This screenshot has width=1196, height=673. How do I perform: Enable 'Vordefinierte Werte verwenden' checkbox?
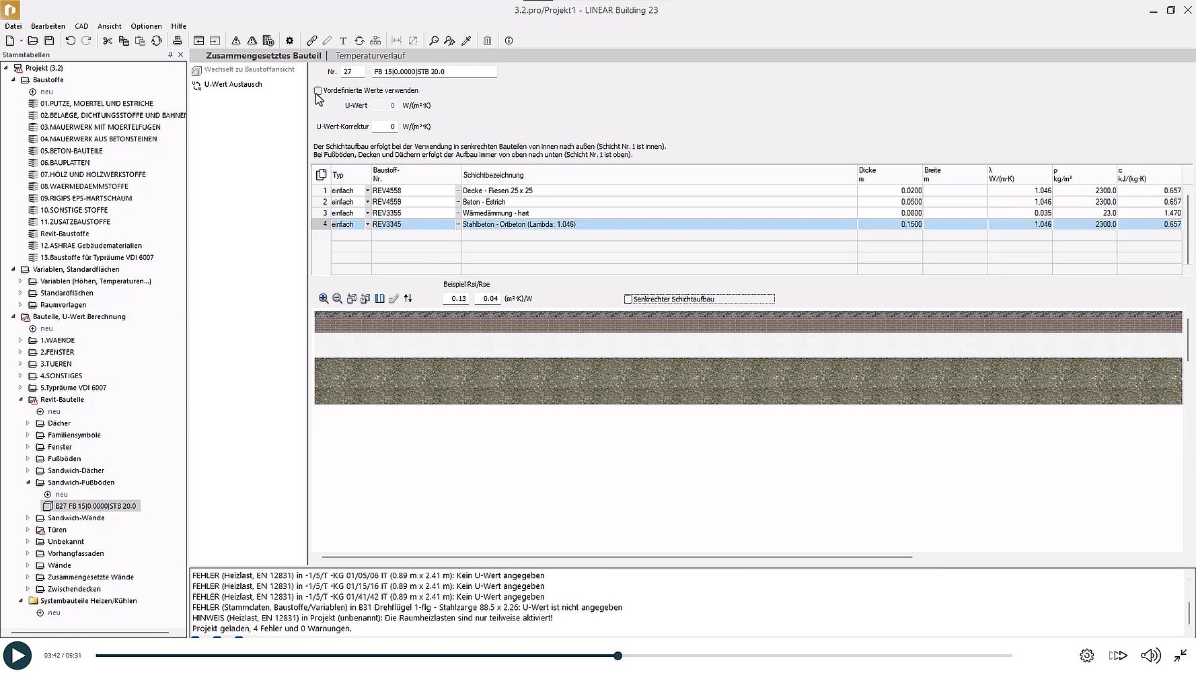coord(318,90)
